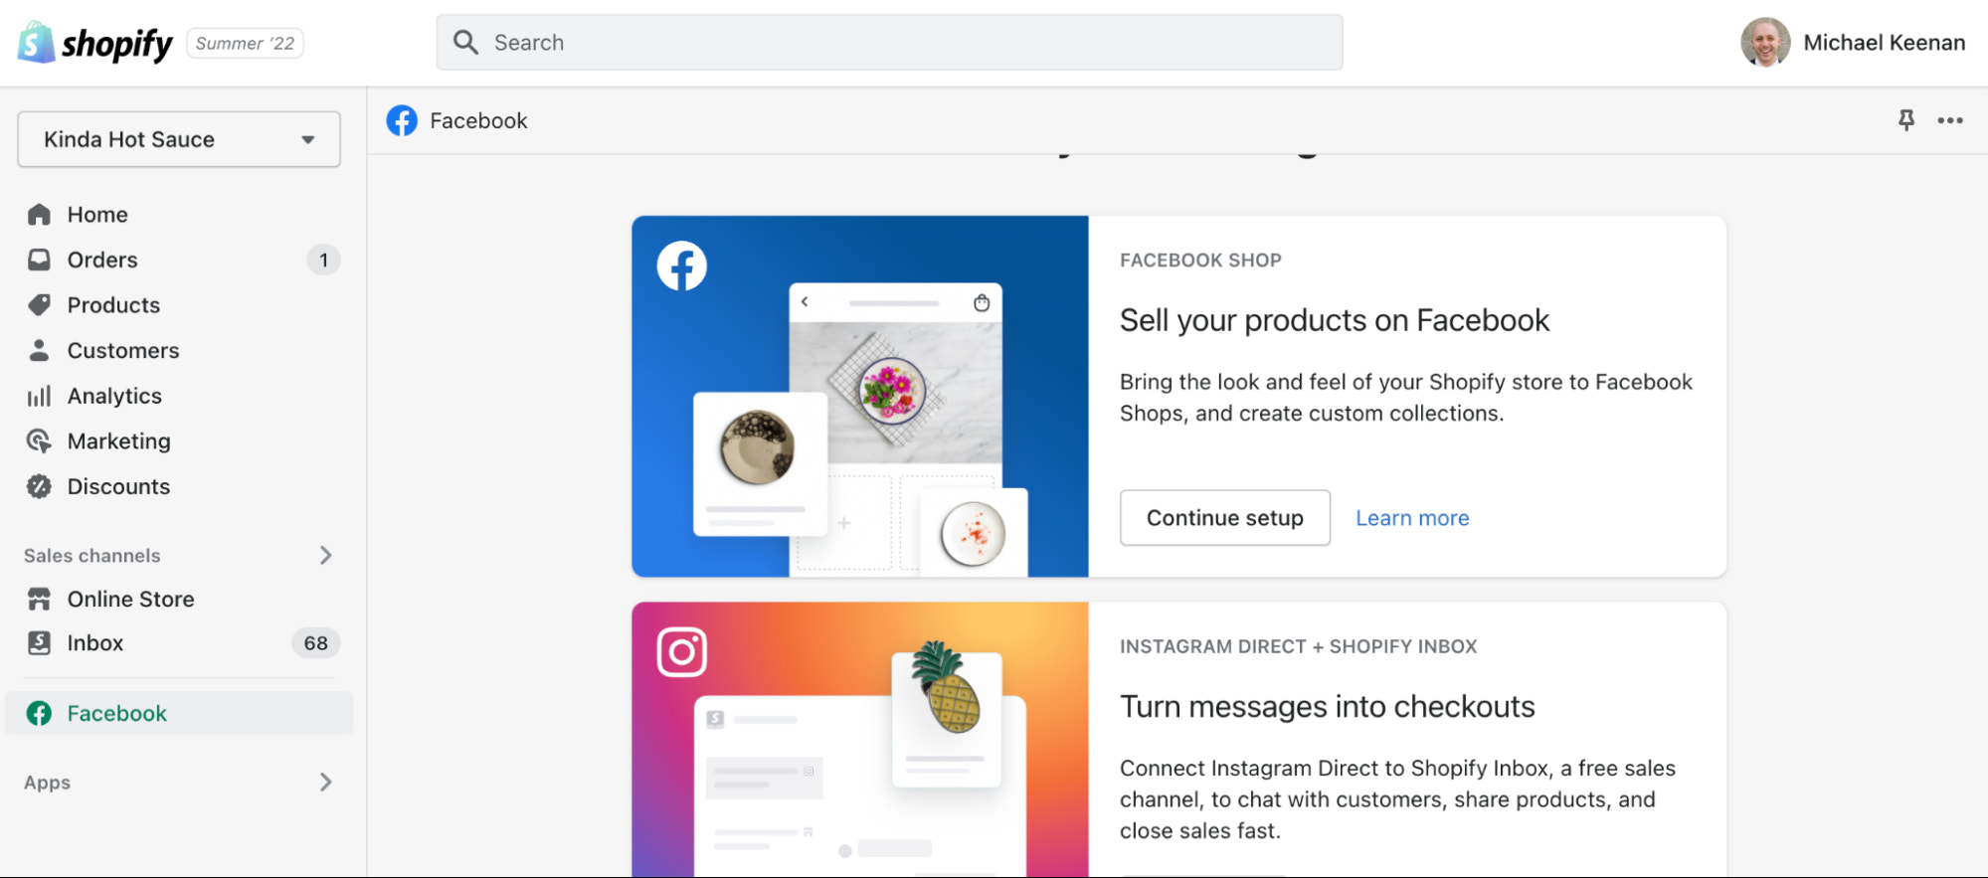This screenshot has height=878, width=1988.
Task: Click the Apps heading
Action: click(x=47, y=783)
